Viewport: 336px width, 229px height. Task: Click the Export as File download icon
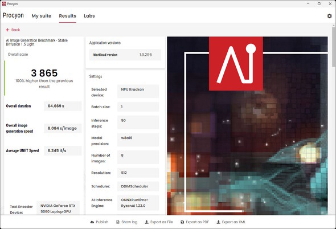(146, 222)
